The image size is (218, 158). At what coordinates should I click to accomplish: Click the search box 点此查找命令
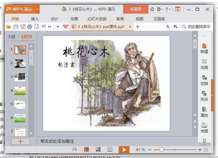(x=196, y=27)
